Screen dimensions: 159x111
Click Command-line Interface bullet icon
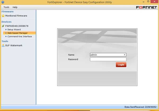6,37
